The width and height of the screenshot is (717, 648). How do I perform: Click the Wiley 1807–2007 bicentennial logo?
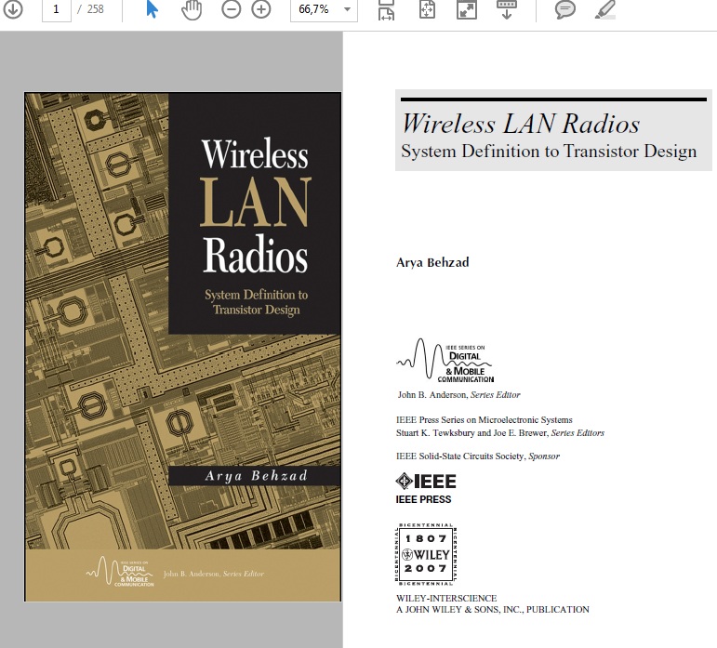pyautogui.click(x=425, y=554)
